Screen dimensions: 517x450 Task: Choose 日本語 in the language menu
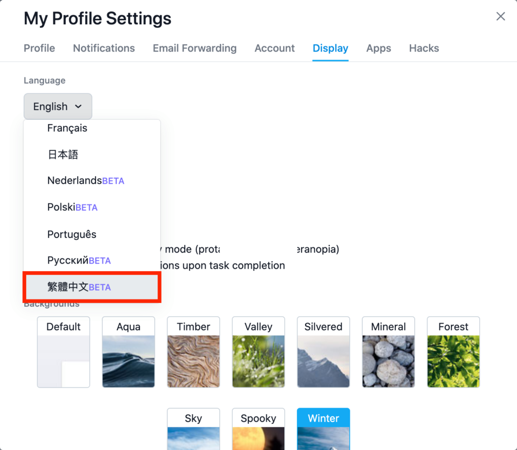[x=92, y=155]
